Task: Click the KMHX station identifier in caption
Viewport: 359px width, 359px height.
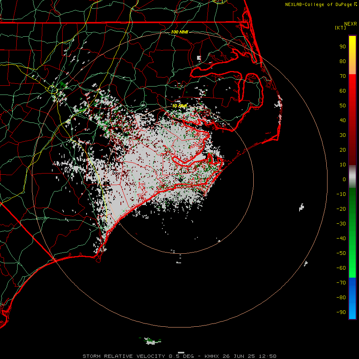Action: (x=212, y=356)
